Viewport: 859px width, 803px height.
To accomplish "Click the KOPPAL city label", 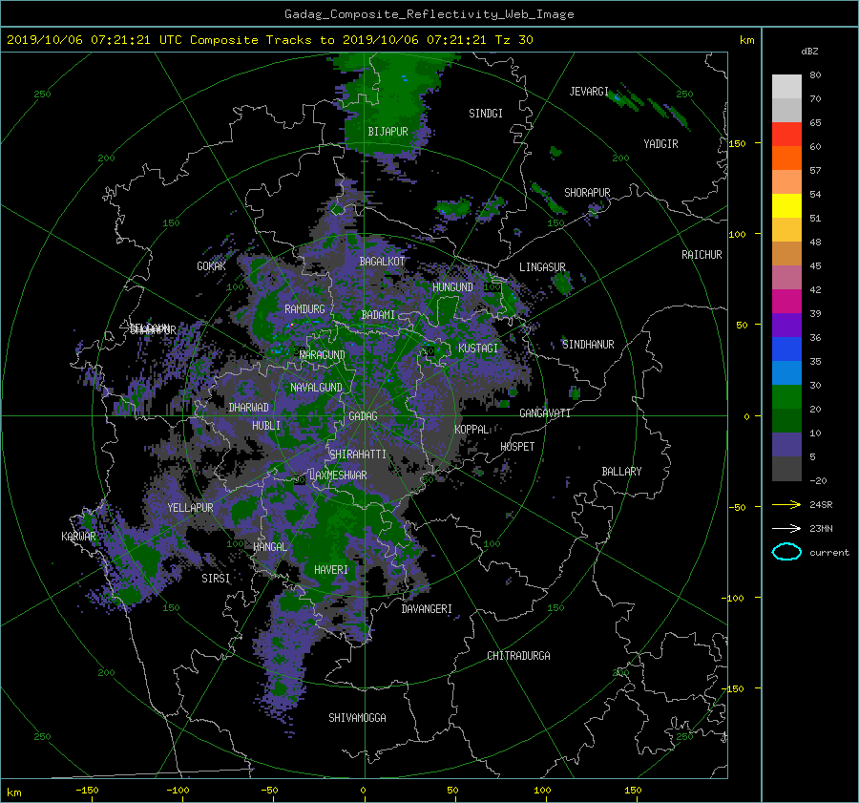I will pos(471,430).
